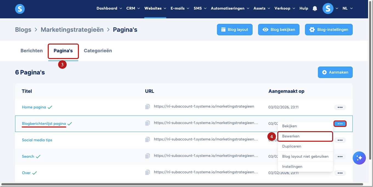Click the Aangemaakt op column header
The width and height of the screenshot is (373, 187).
point(286,91)
